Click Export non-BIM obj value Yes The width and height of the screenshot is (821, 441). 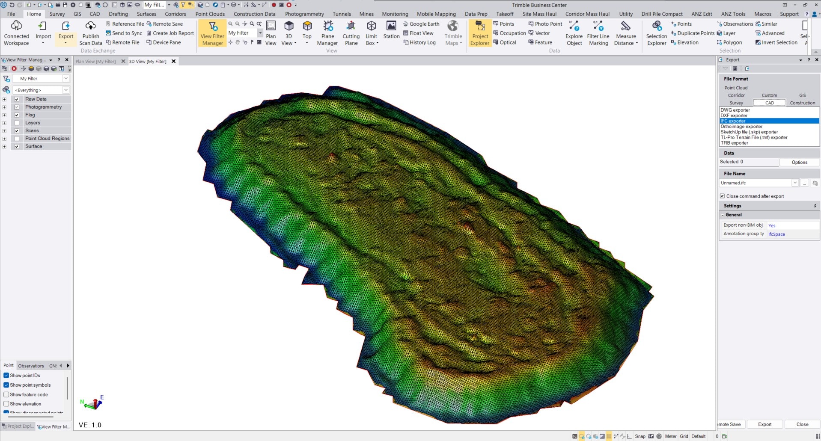[x=771, y=225]
